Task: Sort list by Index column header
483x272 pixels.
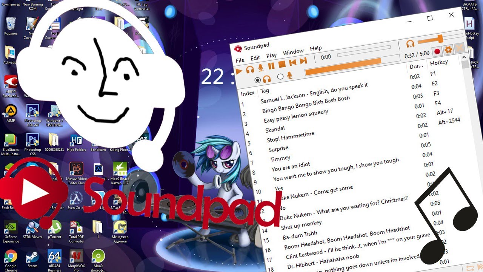Action: tap(248, 93)
